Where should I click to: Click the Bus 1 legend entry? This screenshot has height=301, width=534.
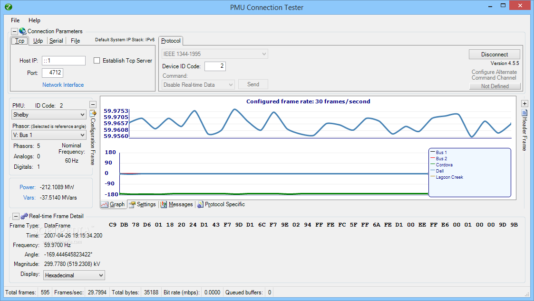point(438,152)
